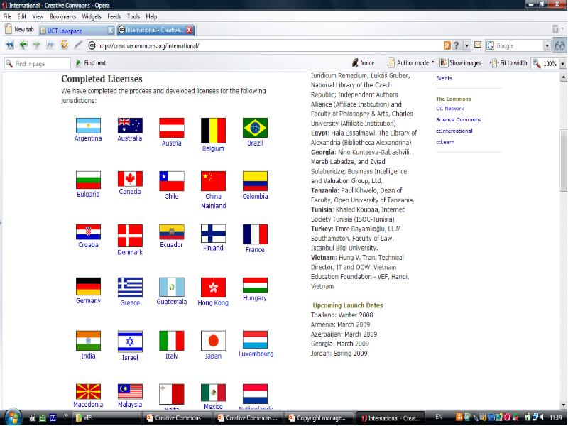Click the RSS feed icon in address bar
This screenshot has height=426, width=568.
click(447, 45)
